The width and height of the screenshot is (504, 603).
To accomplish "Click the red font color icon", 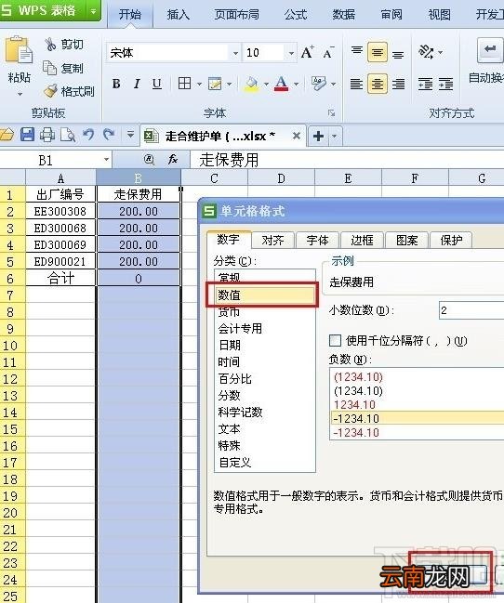I will (282, 83).
